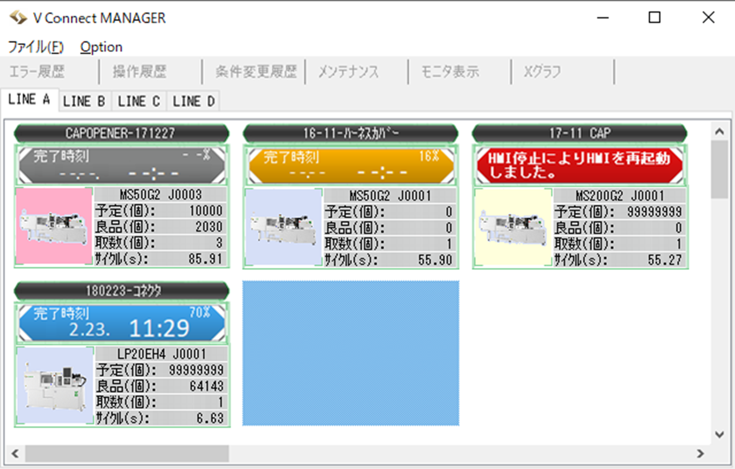Click the vertical scrollbar down arrow
The width and height of the screenshot is (735, 469).
pos(719,435)
